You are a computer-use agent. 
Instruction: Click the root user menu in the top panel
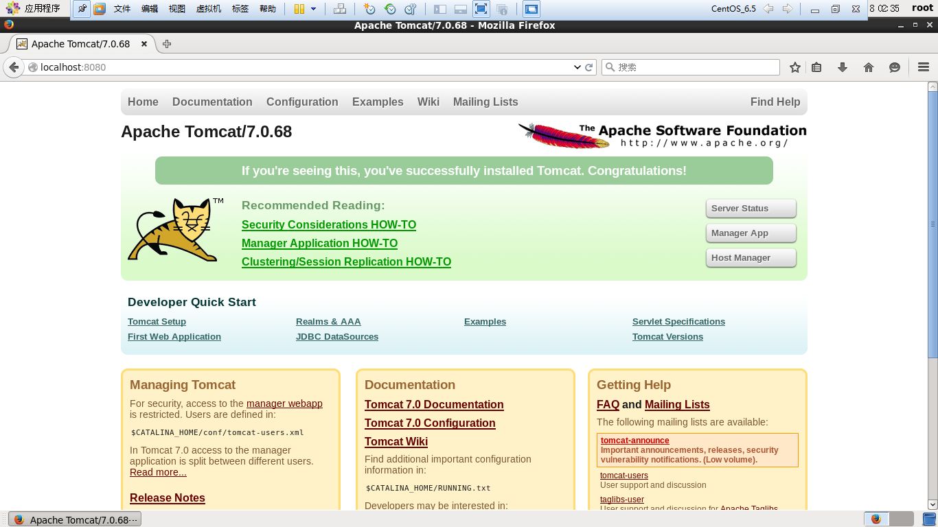(922, 8)
